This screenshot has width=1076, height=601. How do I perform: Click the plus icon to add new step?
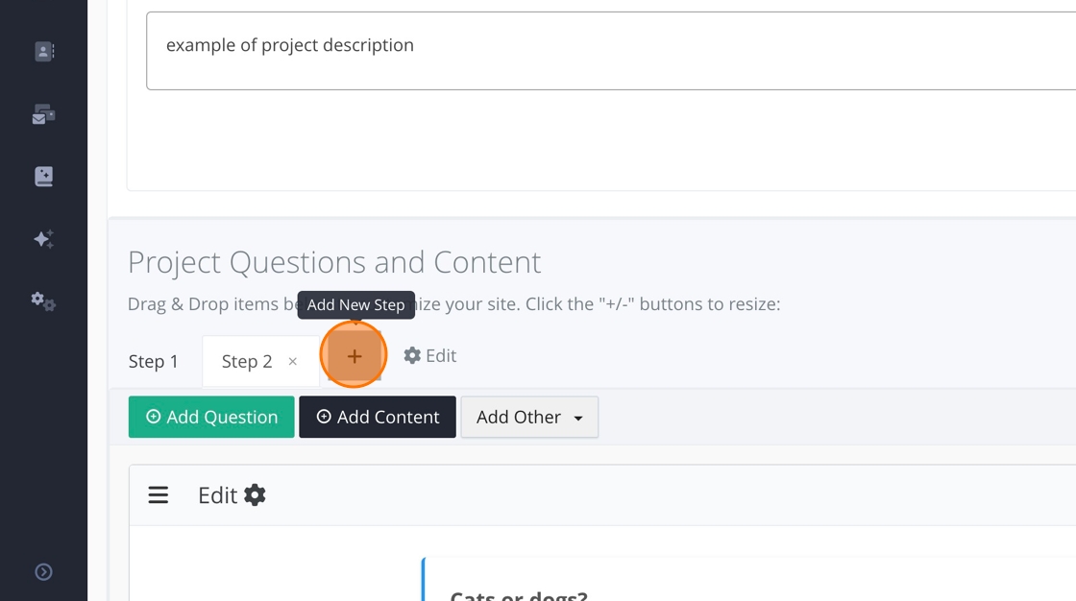coord(355,356)
